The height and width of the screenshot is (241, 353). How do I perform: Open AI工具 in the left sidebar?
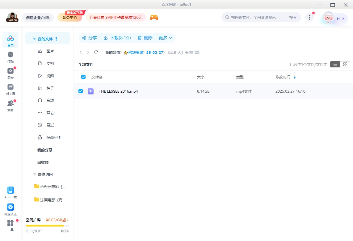[11, 87]
